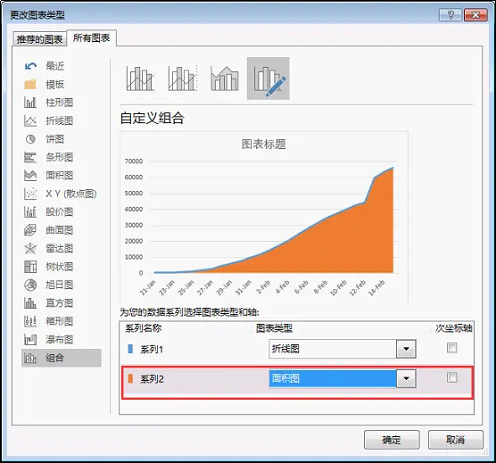Screen dimensions: 496x463
Task: Select the Combo (组合) chart icon
Action: tap(30, 358)
